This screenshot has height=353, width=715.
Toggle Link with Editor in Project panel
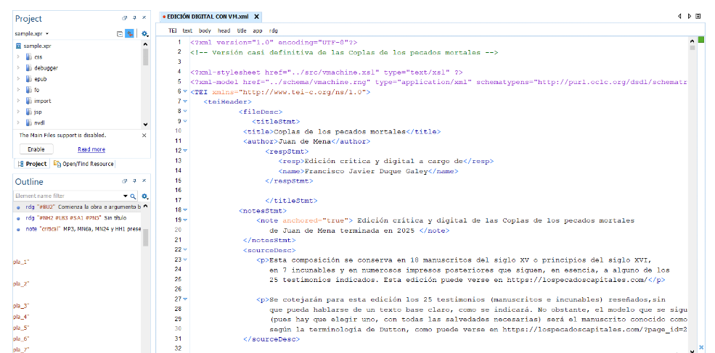point(130,34)
